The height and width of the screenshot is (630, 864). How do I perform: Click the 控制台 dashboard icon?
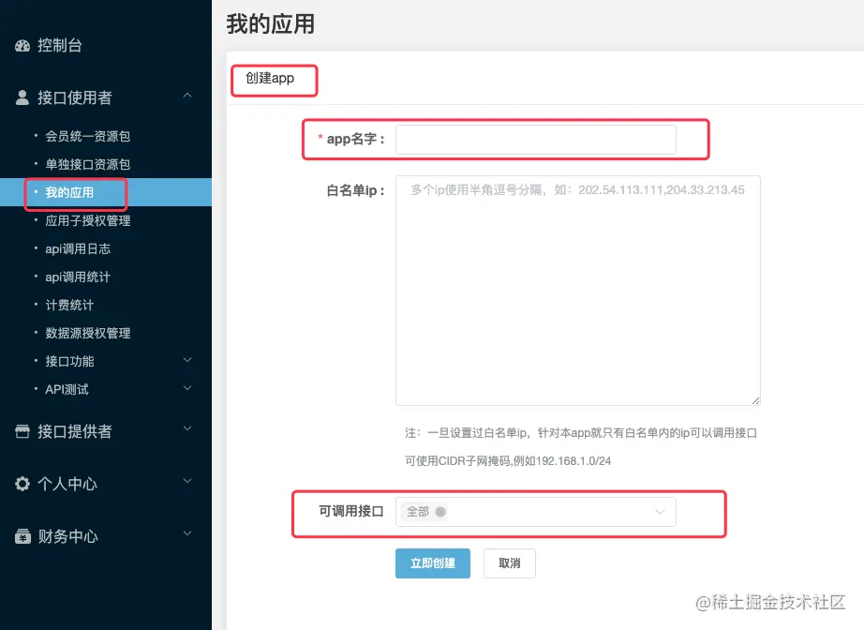(x=22, y=45)
